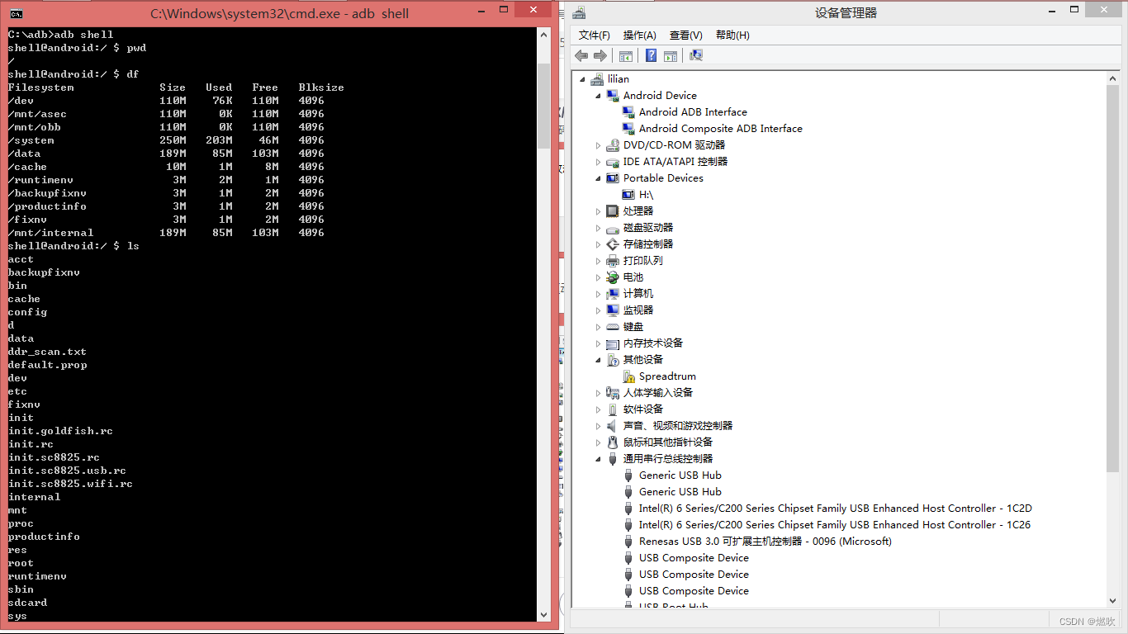
Task: Click the warning icon beside Spreadtrum
Action: coord(628,376)
